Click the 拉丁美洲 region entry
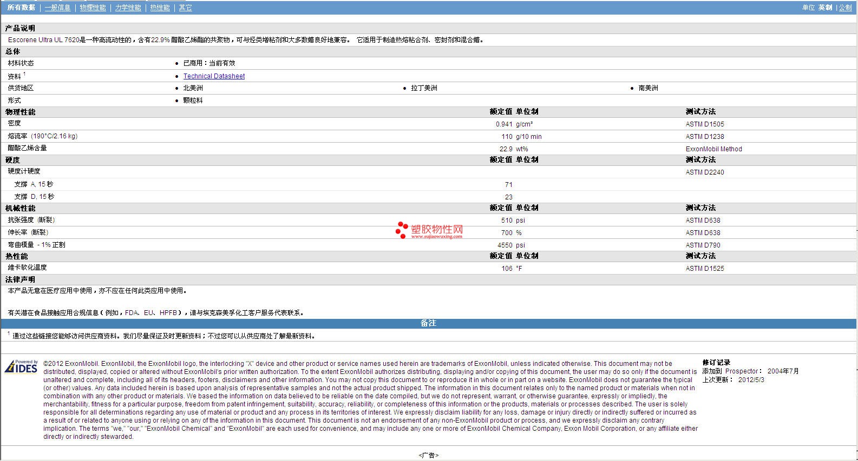This screenshot has width=858, height=461. point(424,88)
